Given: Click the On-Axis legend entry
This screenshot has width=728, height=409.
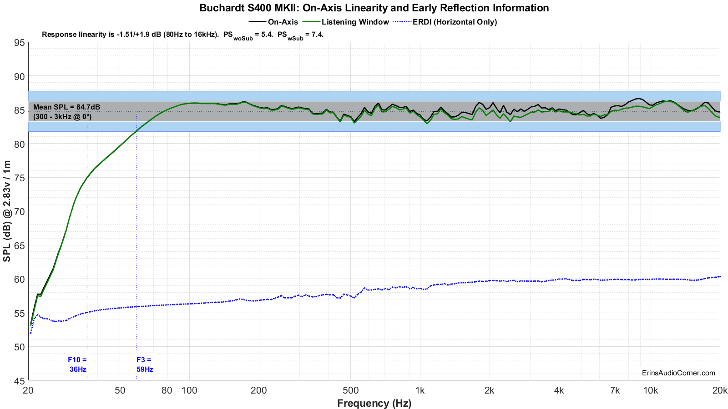Looking at the screenshot, I should click(273, 22).
